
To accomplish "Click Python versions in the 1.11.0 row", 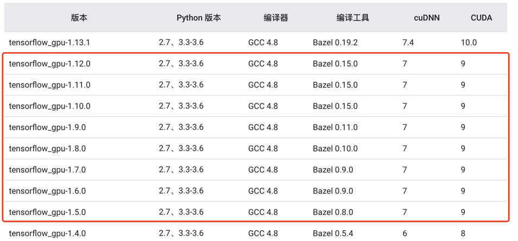I will coord(181,85).
